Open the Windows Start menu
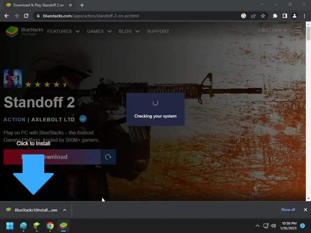The image size is (311, 233). 10,226
